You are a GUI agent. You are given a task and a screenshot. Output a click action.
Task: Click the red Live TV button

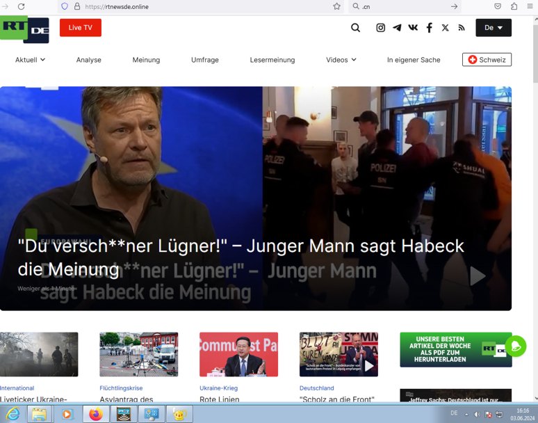coord(81,28)
